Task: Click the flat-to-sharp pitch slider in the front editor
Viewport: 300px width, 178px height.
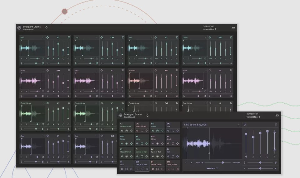Action: pos(260,162)
